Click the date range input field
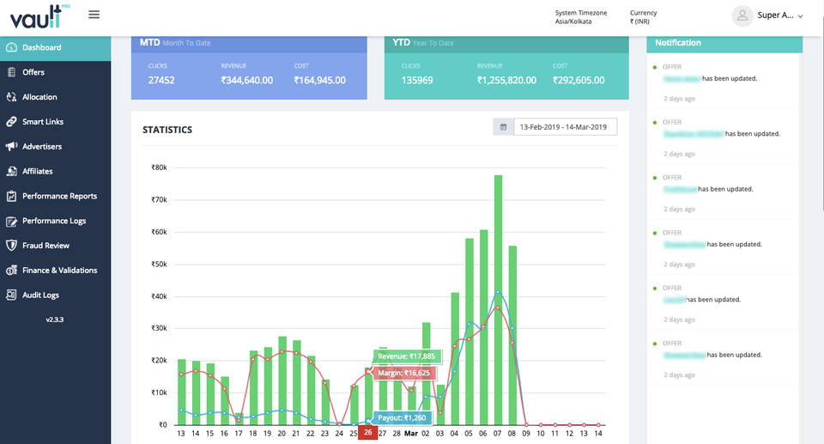 pyautogui.click(x=564, y=127)
